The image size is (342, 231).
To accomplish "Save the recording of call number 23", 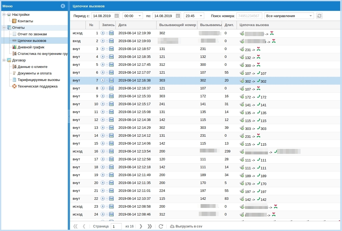I will click(x=111, y=206).
